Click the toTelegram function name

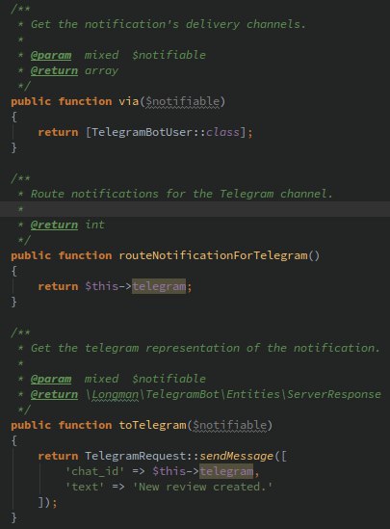coord(152,425)
